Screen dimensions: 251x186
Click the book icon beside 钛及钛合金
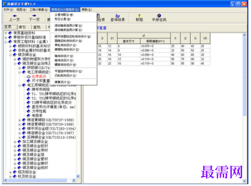click(15, 177)
